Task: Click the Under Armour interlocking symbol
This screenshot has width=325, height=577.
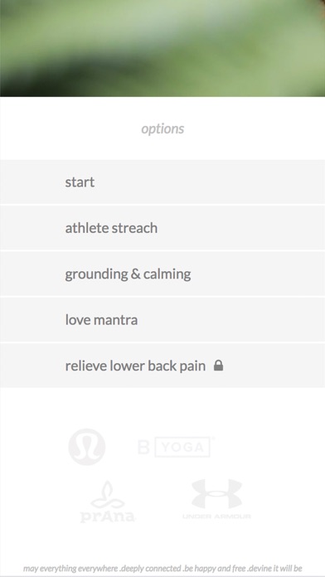Action: pos(216,493)
